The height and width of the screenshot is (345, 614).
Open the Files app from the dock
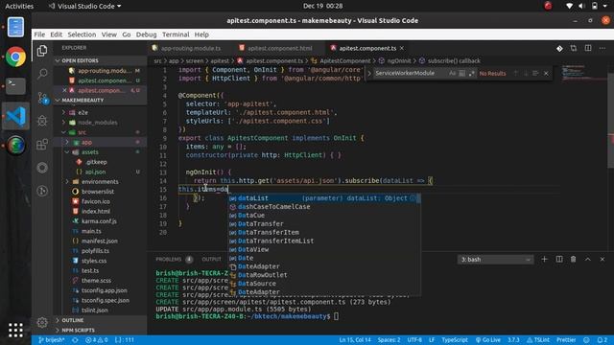[15, 28]
